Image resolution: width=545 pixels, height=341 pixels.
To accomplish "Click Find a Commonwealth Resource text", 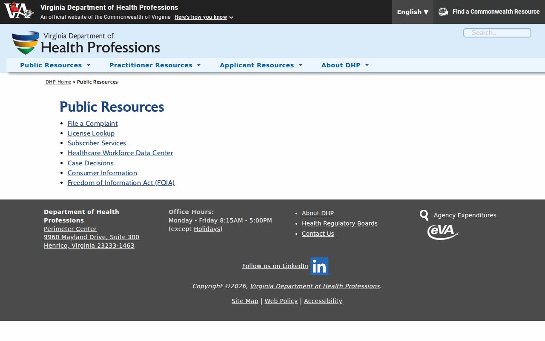I will click(496, 12).
